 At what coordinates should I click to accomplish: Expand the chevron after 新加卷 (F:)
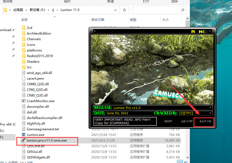click(x=48, y=10)
